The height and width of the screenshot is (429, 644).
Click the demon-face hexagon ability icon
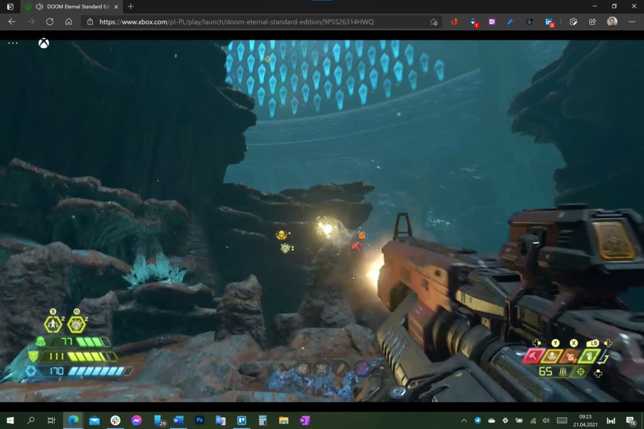click(77, 324)
